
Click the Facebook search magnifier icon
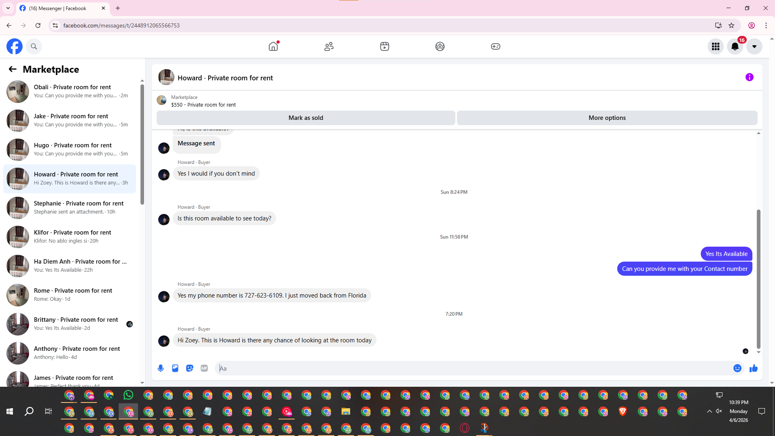34,46
